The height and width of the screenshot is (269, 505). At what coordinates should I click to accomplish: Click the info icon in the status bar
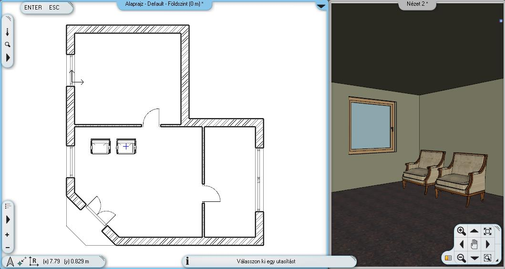coord(188,261)
